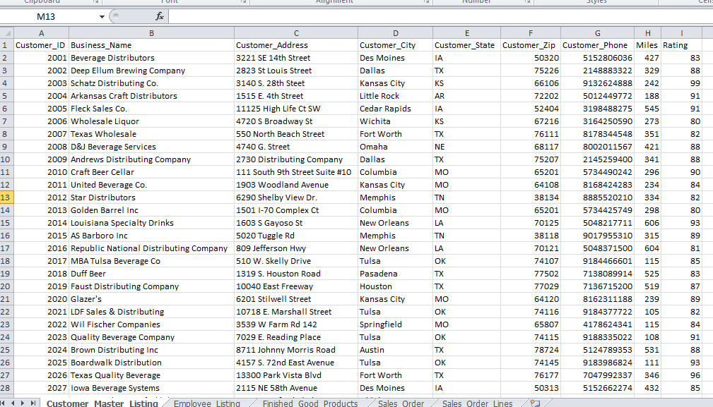The height and width of the screenshot is (407, 713).
Task: Click inside the formula bar
Action: pos(440,17)
